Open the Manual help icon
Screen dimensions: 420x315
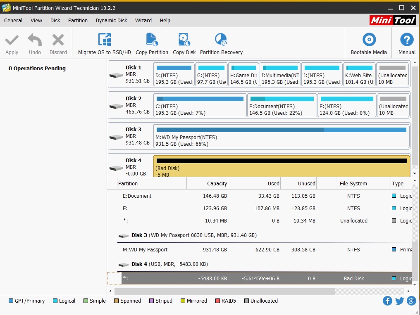click(x=407, y=40)
